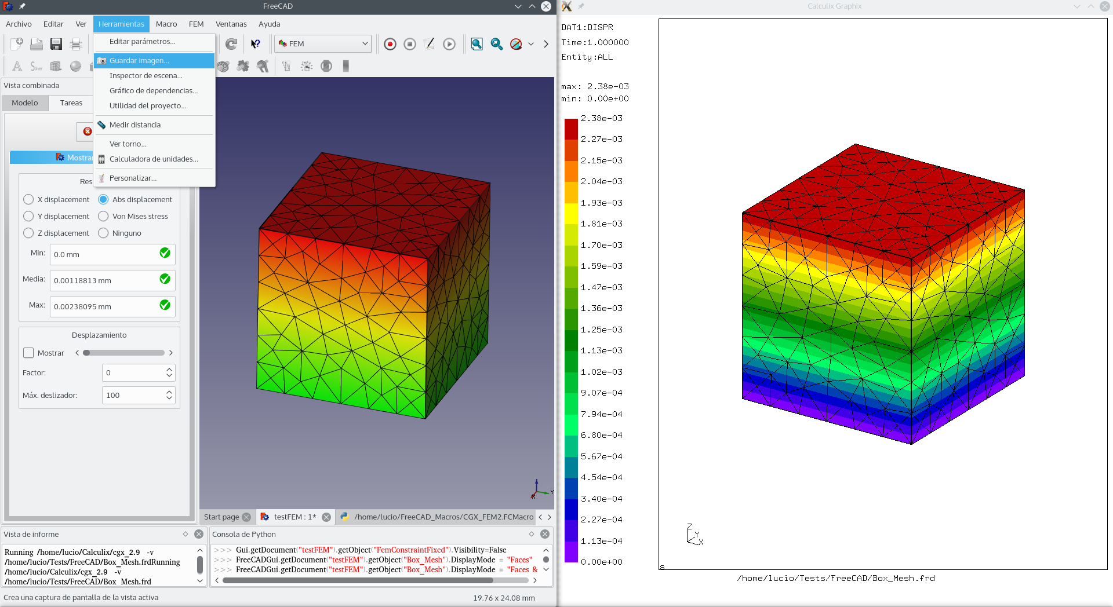
Task: Increase the Factor spinbox value
Action: click(x=169, y=370)
